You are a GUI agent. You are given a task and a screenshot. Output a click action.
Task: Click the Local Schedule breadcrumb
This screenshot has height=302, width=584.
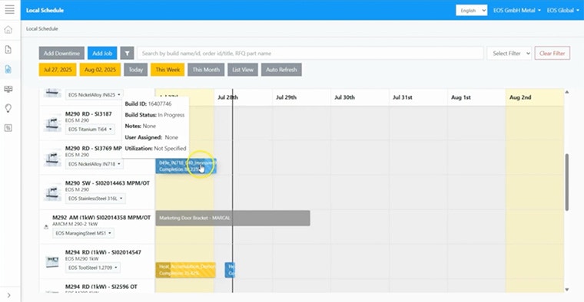tap(42, 28)
